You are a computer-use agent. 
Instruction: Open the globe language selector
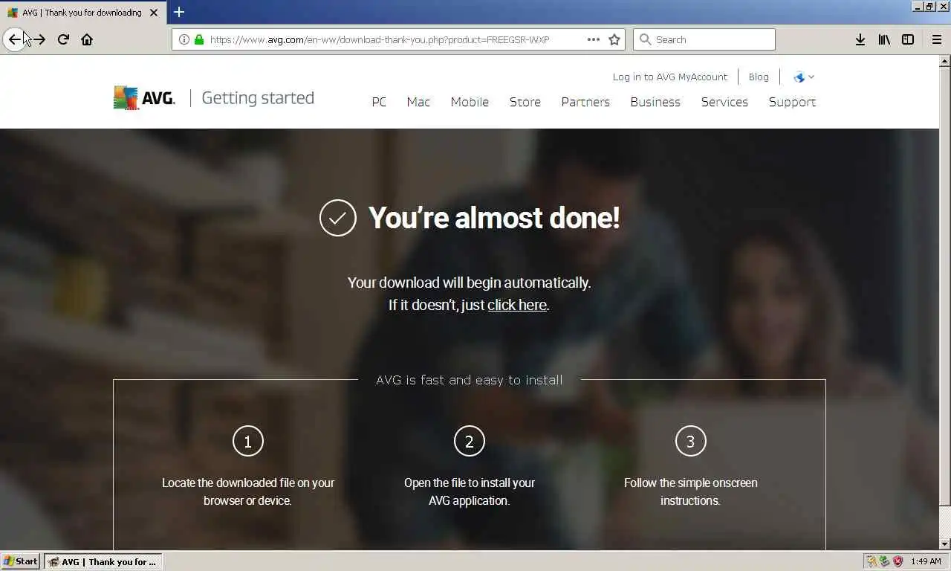pos(804,77)
